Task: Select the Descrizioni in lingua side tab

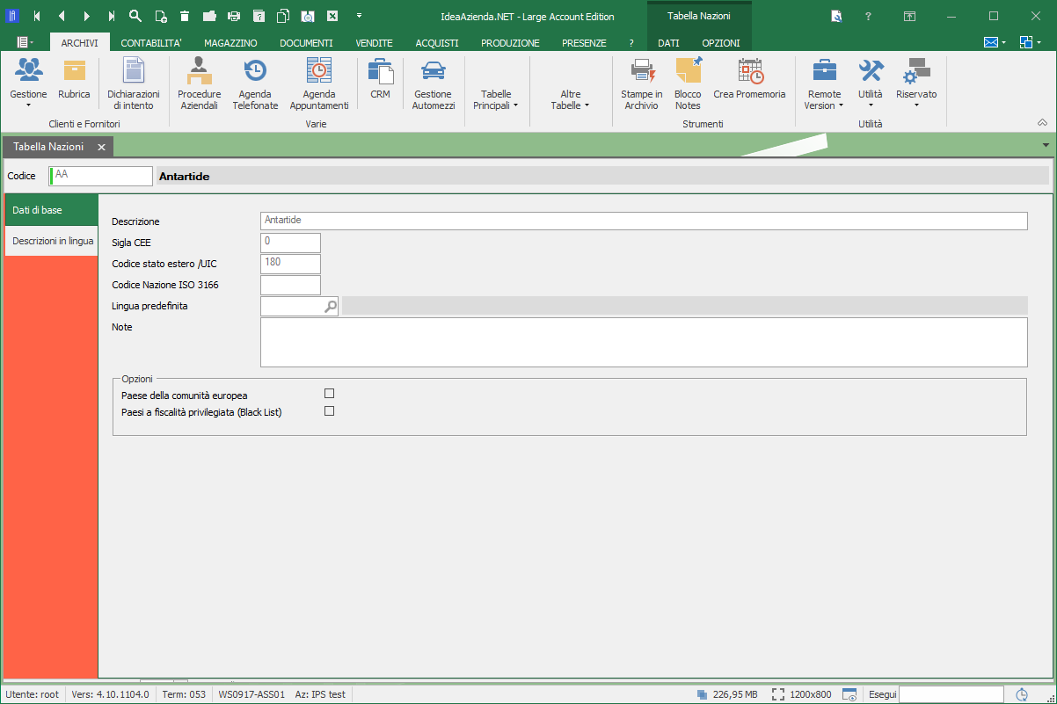Action: 53,240
